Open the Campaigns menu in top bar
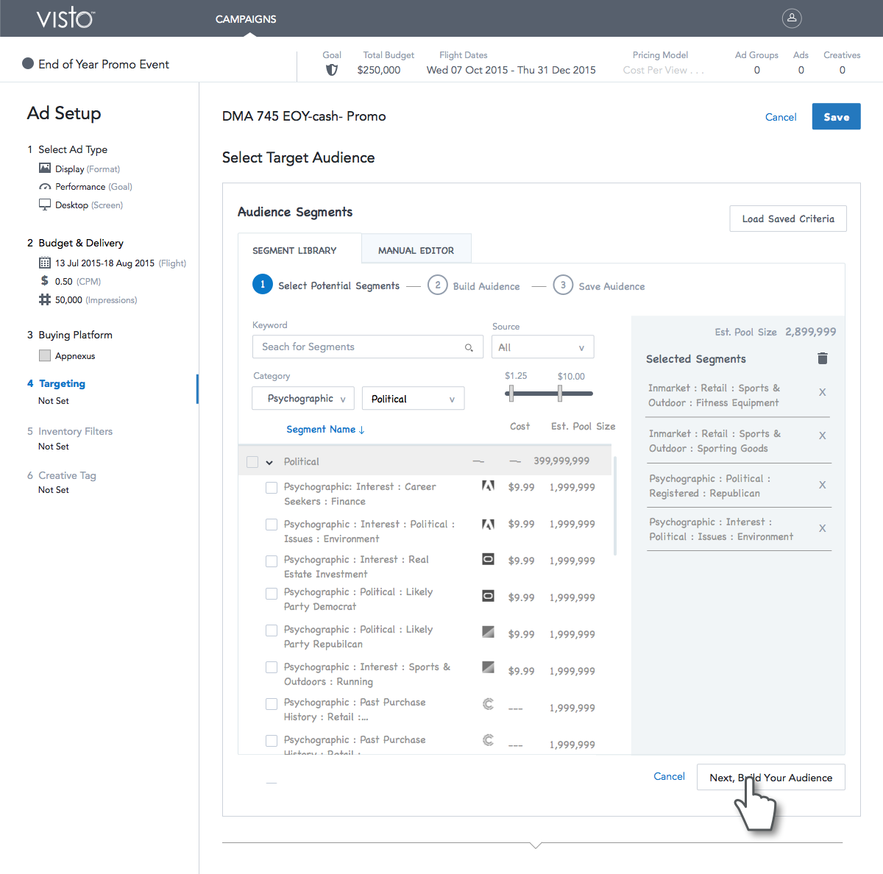Image resolution: width=883 pixels, height=874 pixels. coord(246,19)
